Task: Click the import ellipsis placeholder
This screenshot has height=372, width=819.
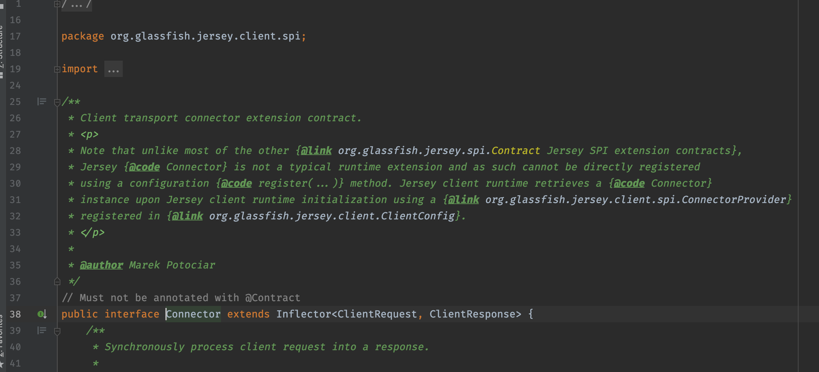Action: [x=113, y=69]
